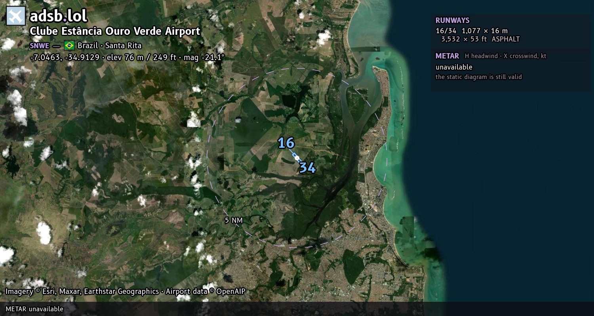Click the Brazil · Santa Rita location text
The width and height of the screenshot is (594, 316).
(x=109, y=45)
